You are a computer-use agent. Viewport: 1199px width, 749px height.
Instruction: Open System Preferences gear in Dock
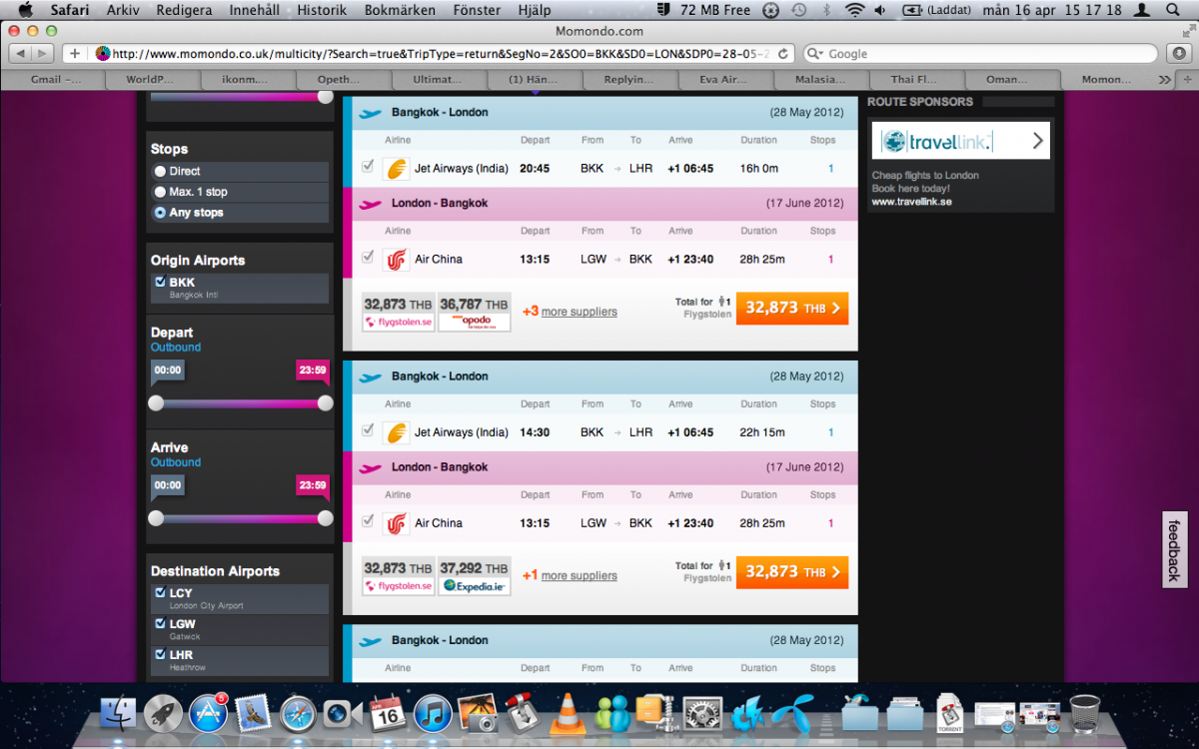point(702,713)
